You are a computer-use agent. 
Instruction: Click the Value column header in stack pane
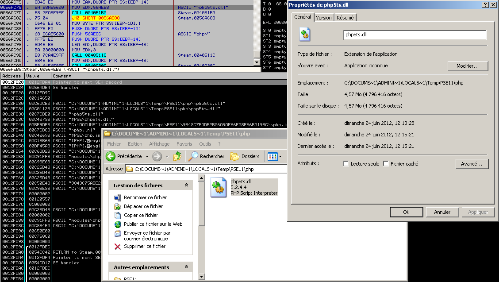[38, 76]
